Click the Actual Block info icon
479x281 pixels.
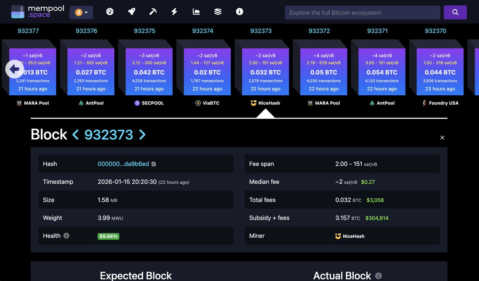click(x=378, y=275)
